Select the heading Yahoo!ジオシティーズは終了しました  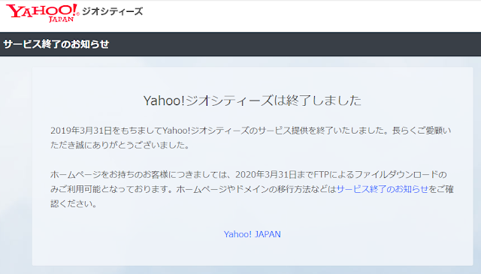point(253,101)
